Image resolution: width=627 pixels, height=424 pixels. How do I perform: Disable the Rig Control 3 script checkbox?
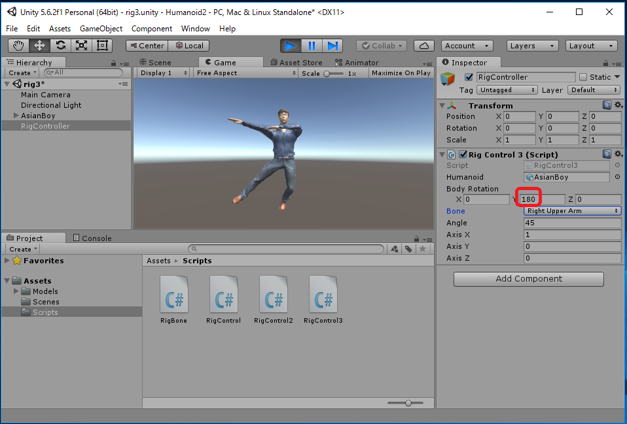pos(463,155)
